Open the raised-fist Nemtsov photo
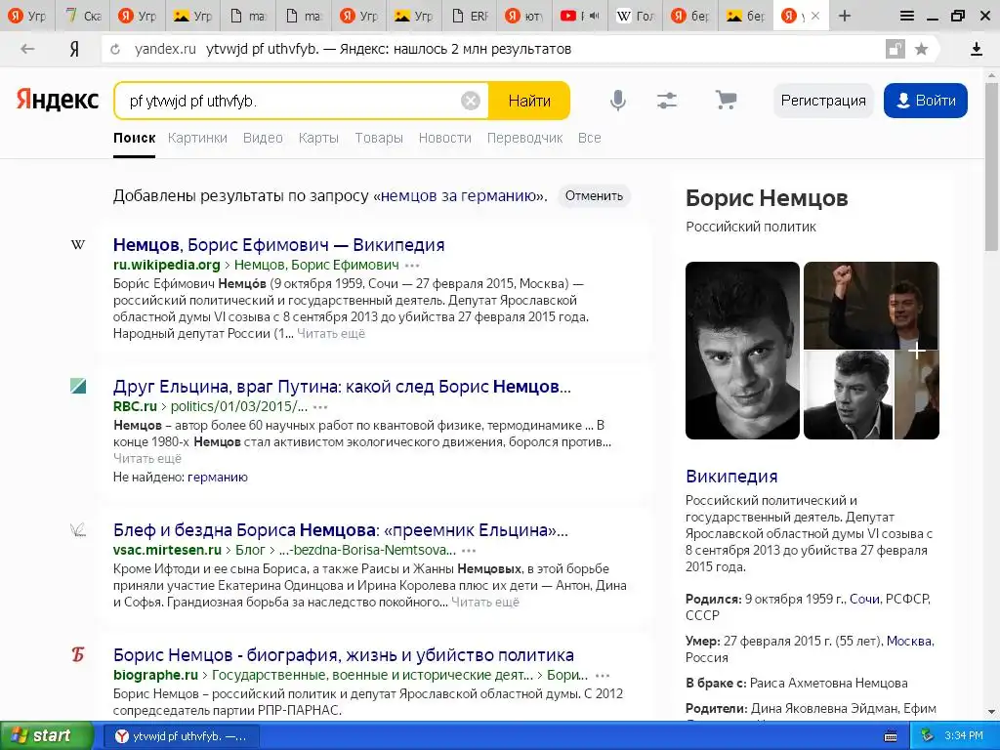Image resolution: width=1000 pixels, height=750 pixels. 871,305
